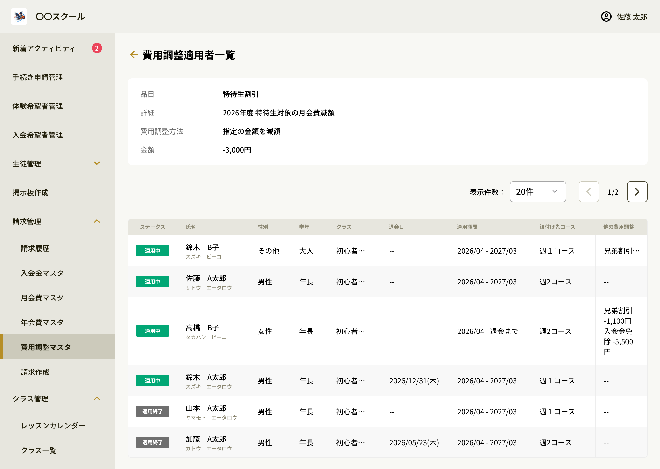The height and width of the screenshot is (469, 660).
Task: Click the 氏名 column header
Action: tap(191, 227)
